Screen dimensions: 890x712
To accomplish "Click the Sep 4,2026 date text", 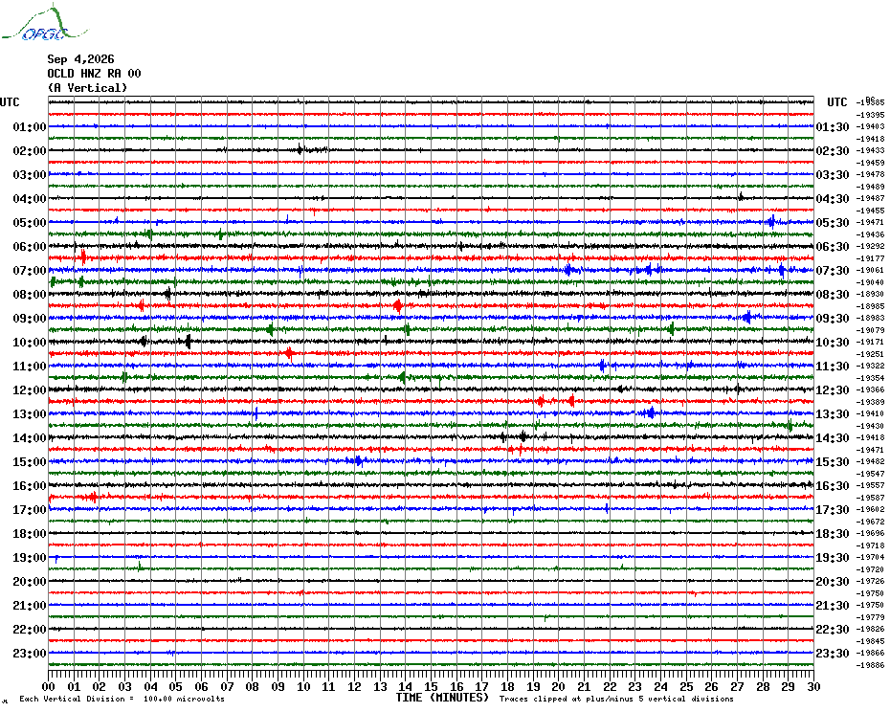I will pyautogui.click(x=80, y=59).
